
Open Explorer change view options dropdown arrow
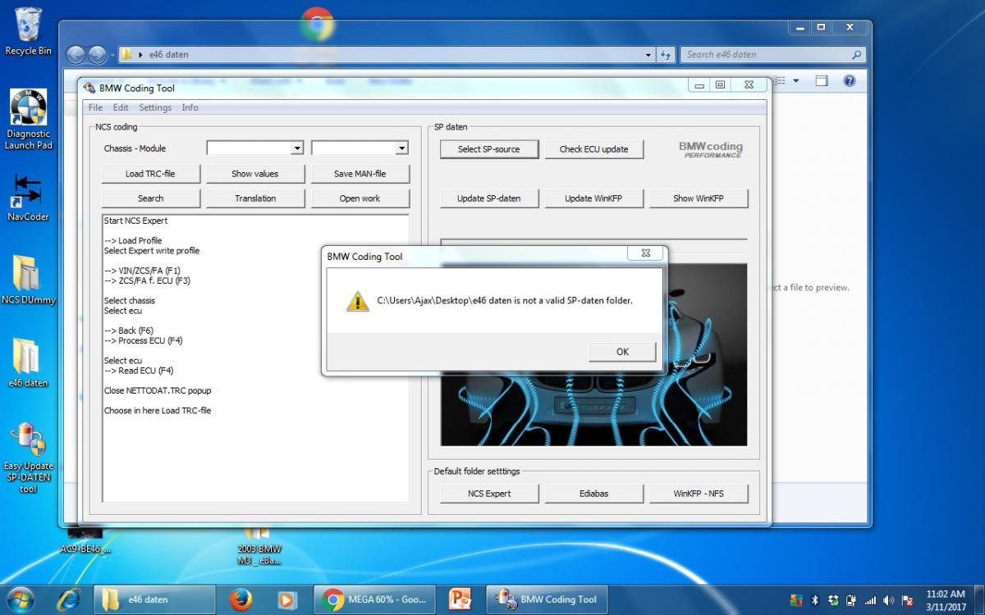pyautogui.click(x=795, y=81)
